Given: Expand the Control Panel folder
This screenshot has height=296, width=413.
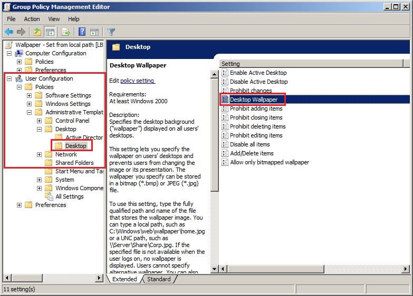Looking at the screenshot, I should [x=40, y=121].
